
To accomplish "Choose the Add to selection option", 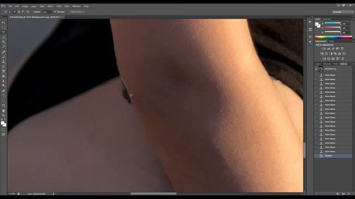I will tap(19, 12).
